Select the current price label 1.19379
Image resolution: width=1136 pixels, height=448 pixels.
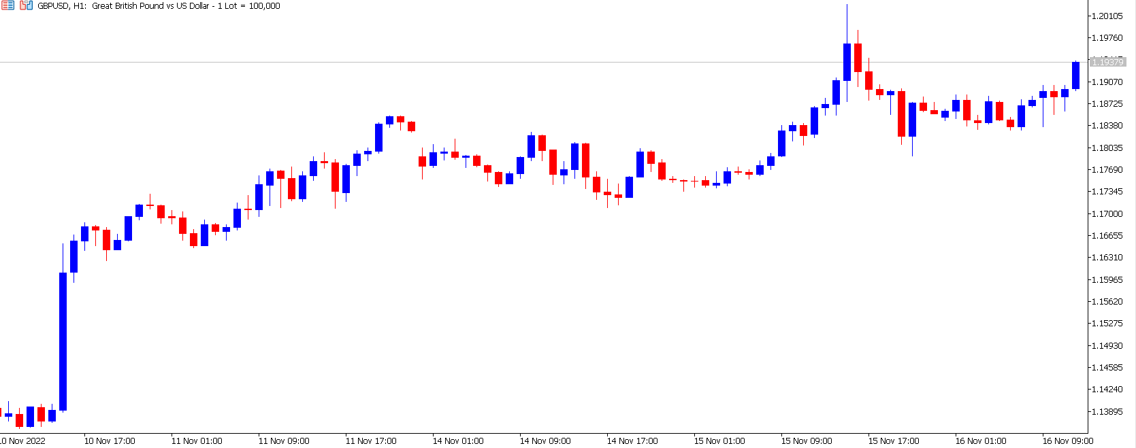[x=1107, y=62]
